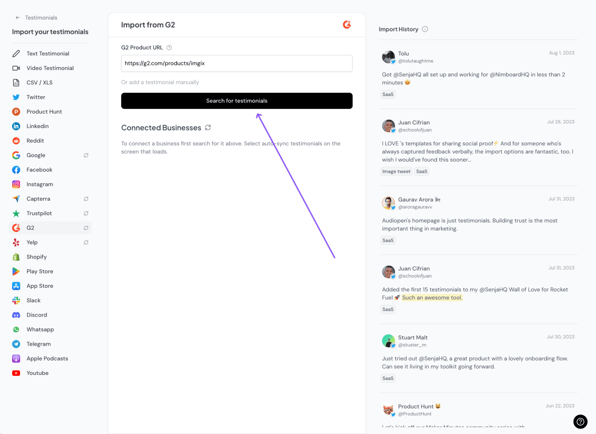Click the @tolutaughtme handle
Viewport: 596px width, 434px height.
click(415, 61)
